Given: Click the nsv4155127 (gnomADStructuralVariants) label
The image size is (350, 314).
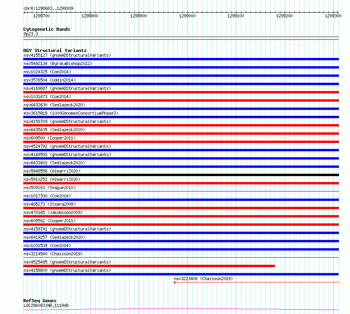Looking at the screenshot, I should pos(67,55).
